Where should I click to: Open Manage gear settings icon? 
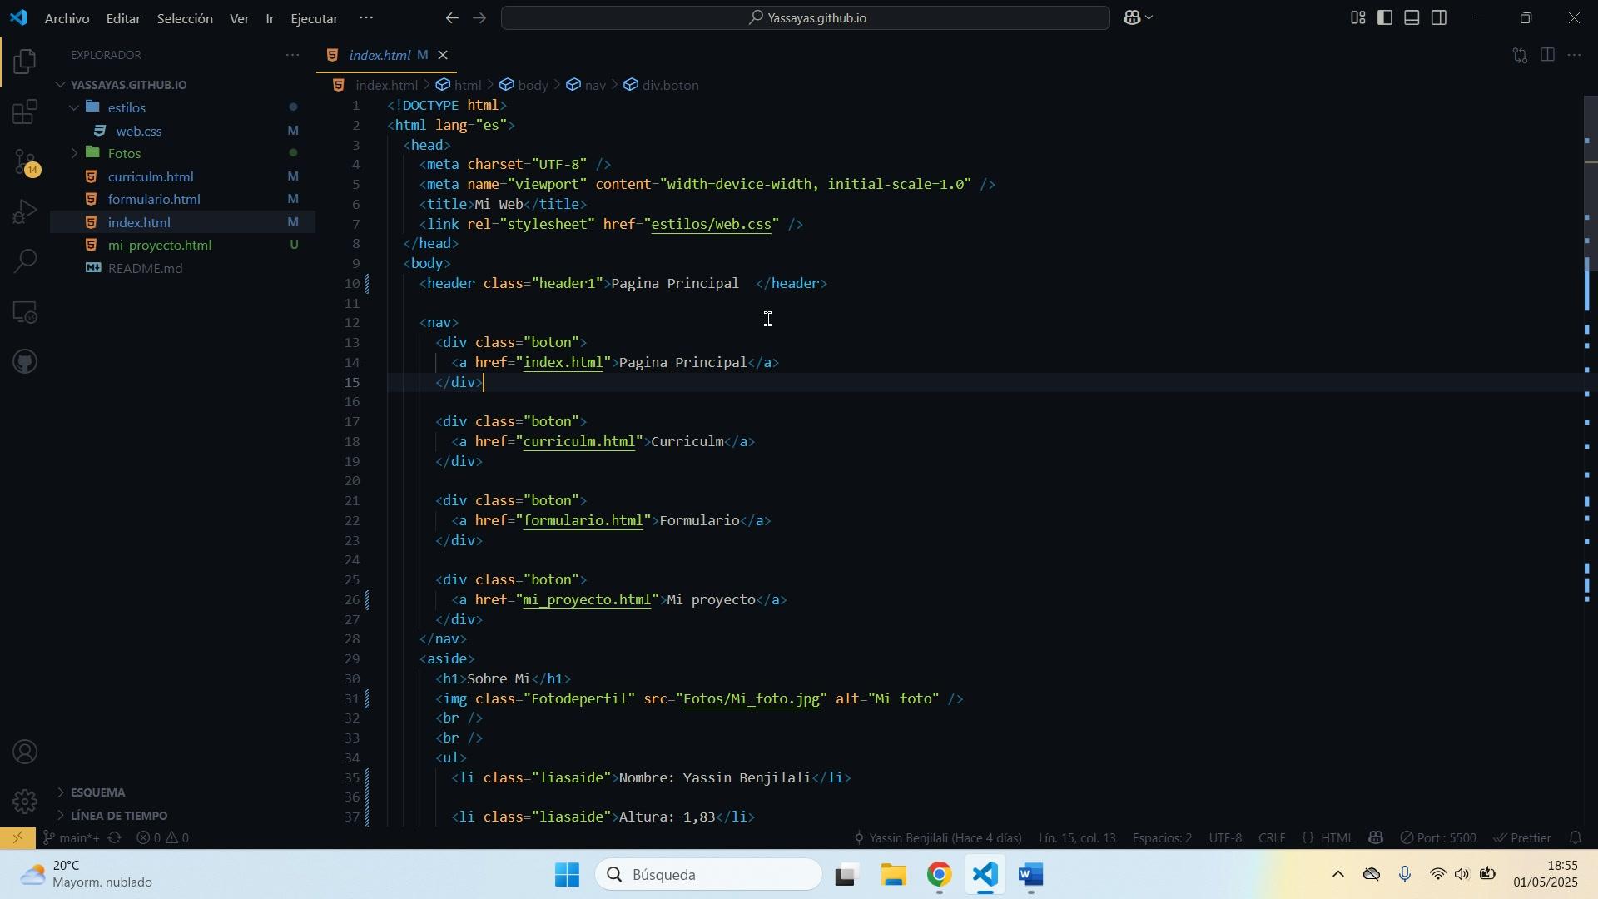point(25,801)
